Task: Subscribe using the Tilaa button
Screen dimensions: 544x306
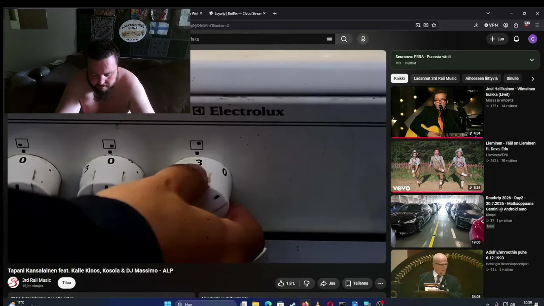Action: point(67,283)
